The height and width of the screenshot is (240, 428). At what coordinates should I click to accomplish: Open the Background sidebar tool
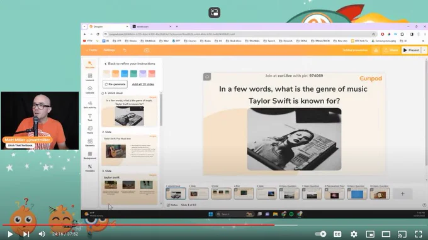point(90,155)
